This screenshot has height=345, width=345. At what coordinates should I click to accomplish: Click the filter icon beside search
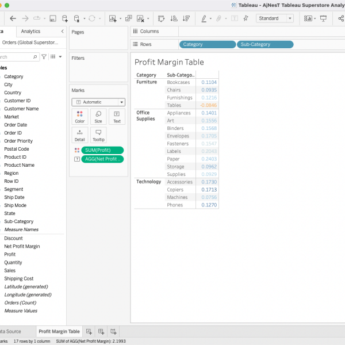click(x=44, y=57)
